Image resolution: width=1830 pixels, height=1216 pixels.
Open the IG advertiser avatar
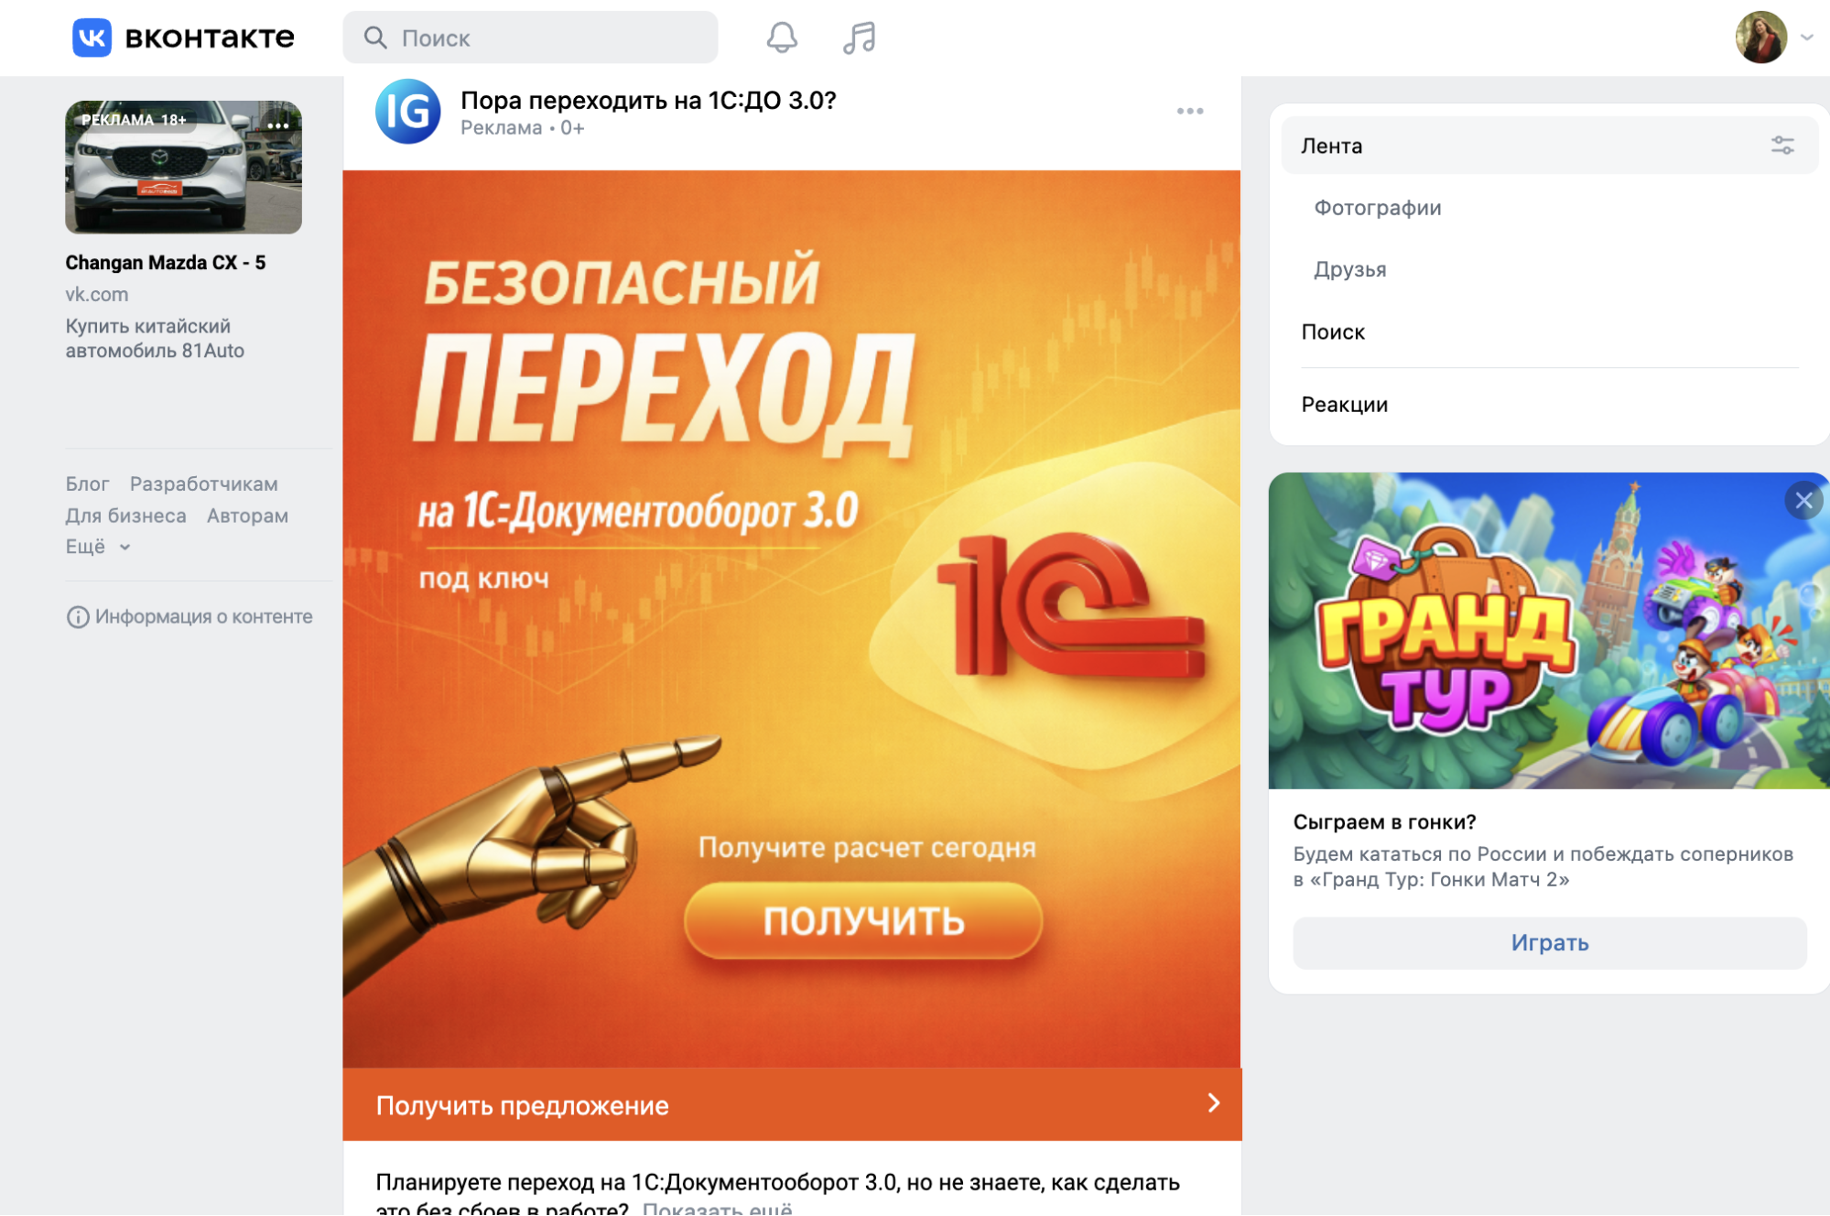click(407, 112)
